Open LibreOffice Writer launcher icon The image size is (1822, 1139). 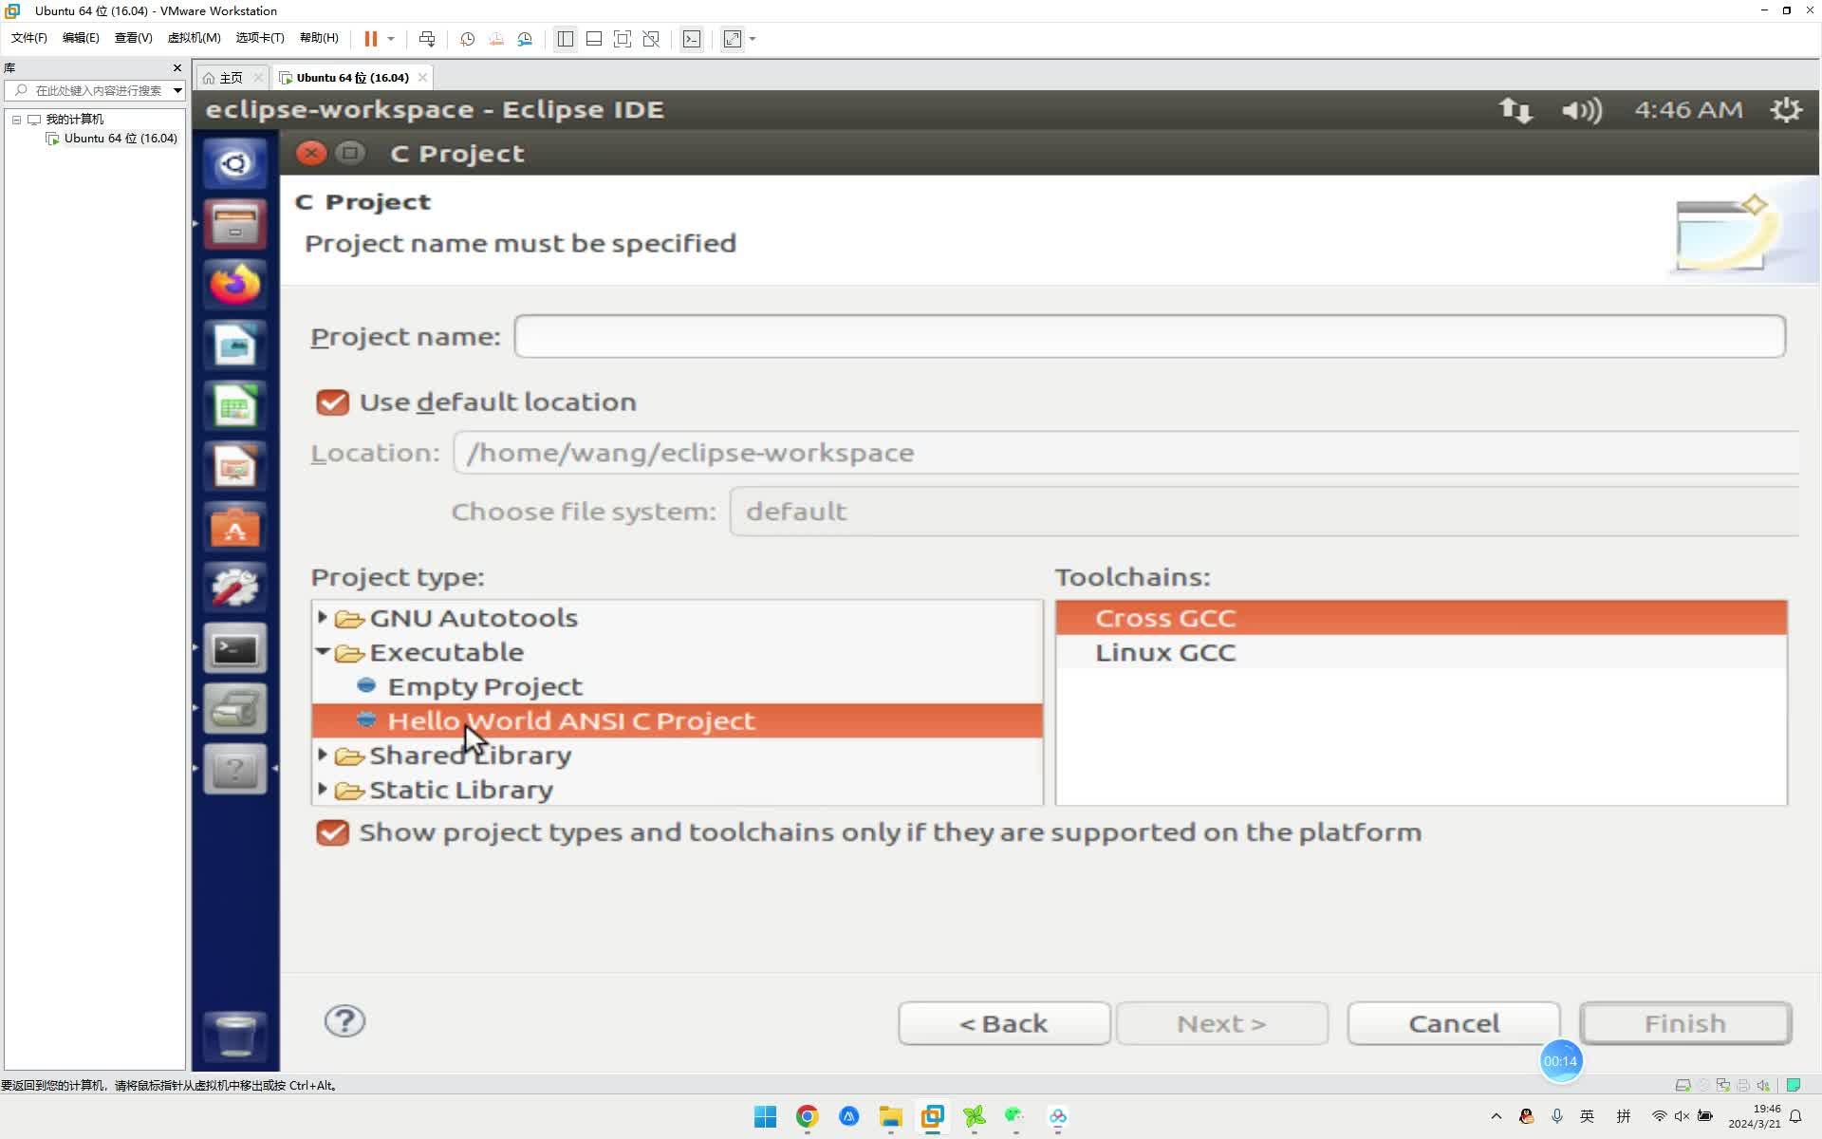234,345
